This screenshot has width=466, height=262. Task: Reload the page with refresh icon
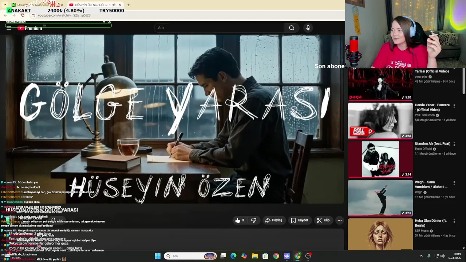coord(23,15)
